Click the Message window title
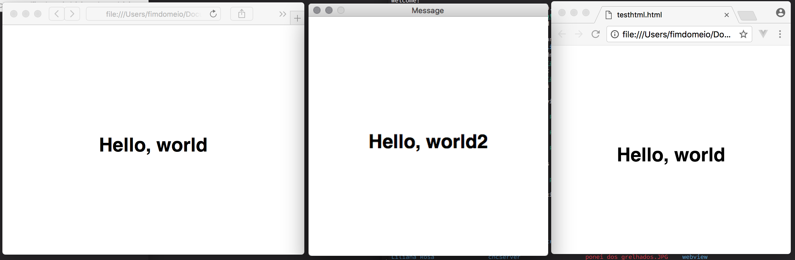The width and height of the screenshot is (795, 260). [427, 10]
